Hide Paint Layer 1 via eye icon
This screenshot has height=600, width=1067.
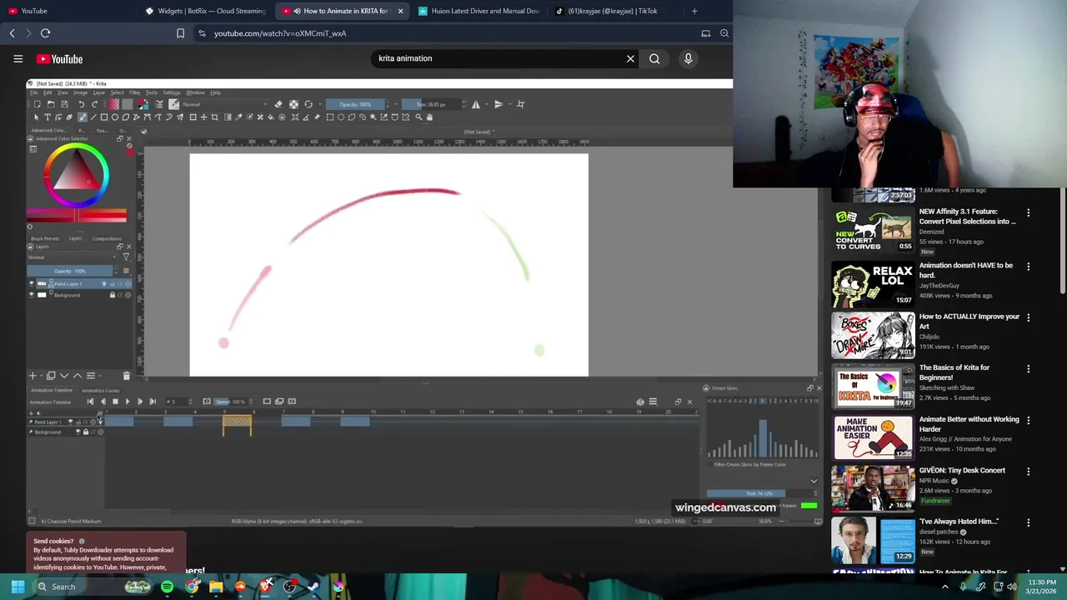pyautogui.click(x=32, y=283)
